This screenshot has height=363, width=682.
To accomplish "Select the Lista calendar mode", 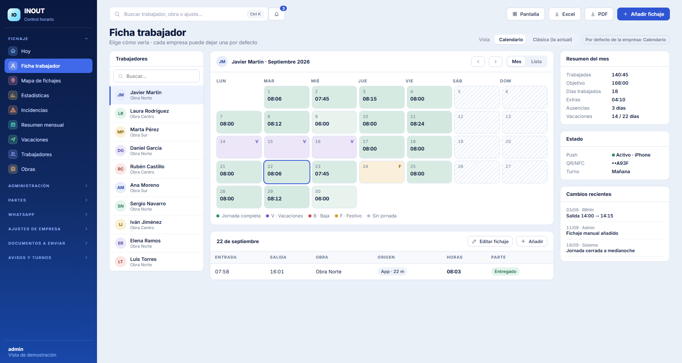I will tap(536, 62).
